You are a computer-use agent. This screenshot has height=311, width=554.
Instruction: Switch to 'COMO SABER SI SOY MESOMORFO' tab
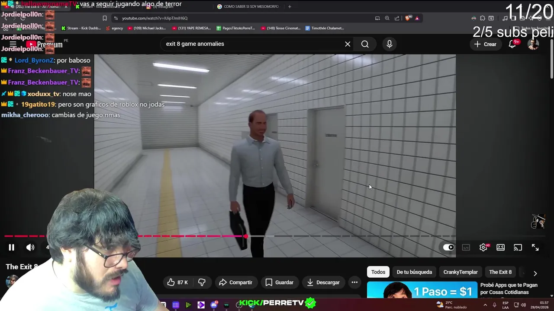pos(248,6)
